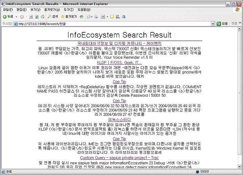The height and width of the screenshot is (175, 243).
Task: Open the address bar URL dropdown
Action: (213, 24)
